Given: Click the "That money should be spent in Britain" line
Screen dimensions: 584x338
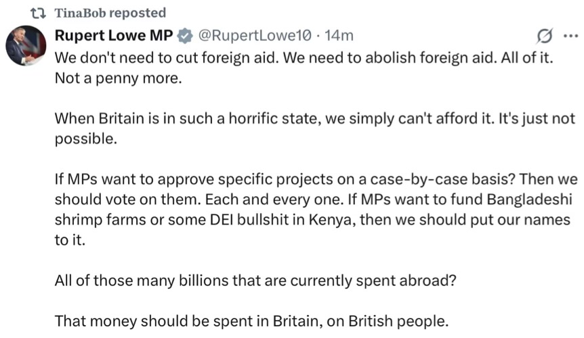Looking at the screenshot, I should 251,319.
